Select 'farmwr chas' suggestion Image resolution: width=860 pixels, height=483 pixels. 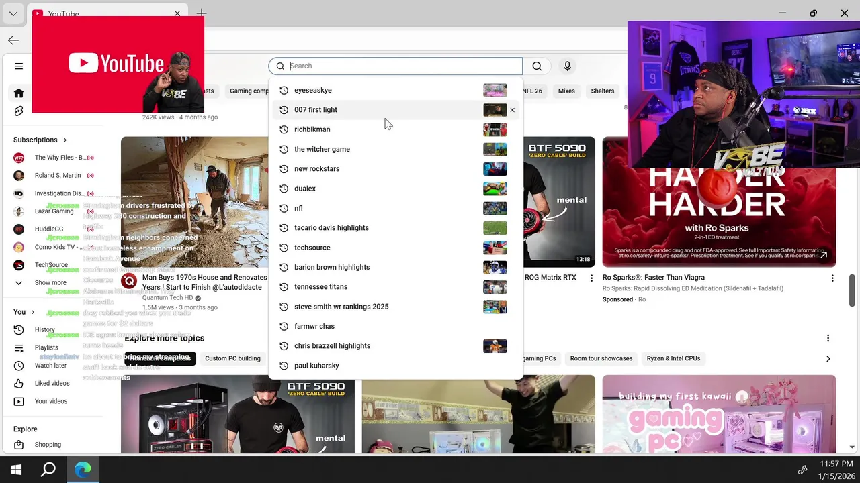pyautogui.click(x=396, y=326)
